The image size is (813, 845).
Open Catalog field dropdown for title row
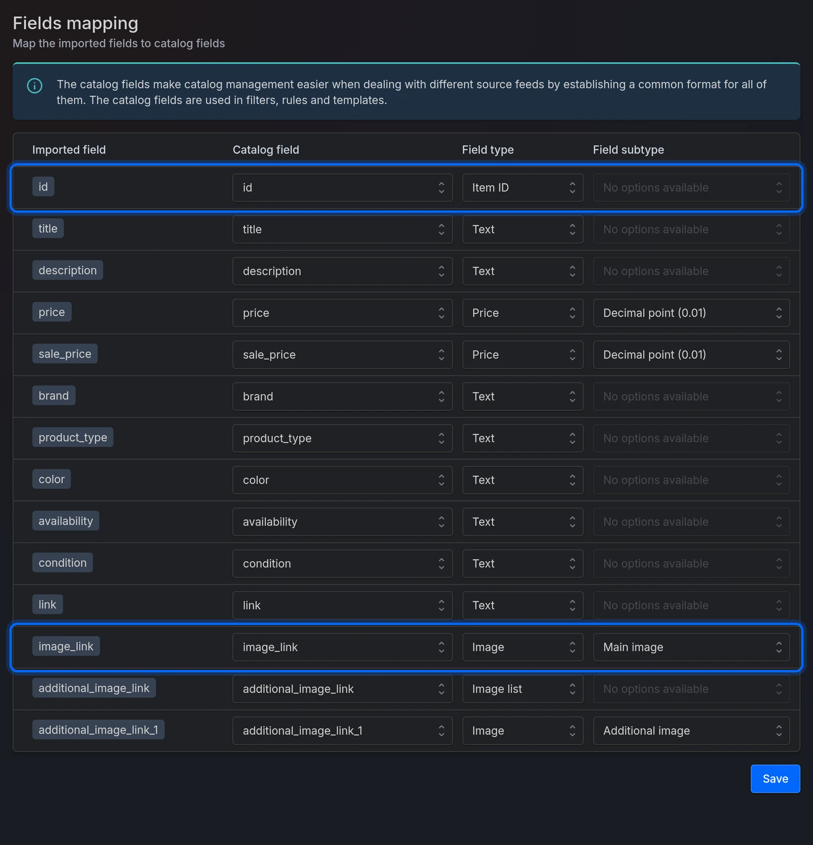point(342,229)
